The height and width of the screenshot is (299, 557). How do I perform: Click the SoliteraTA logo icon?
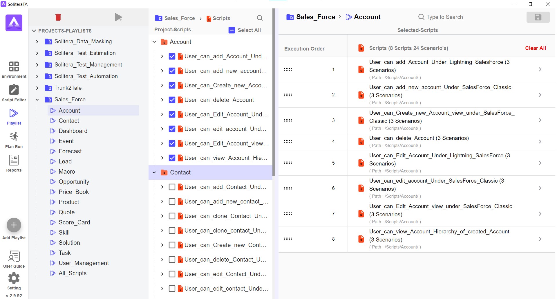(x=14, y=23)
